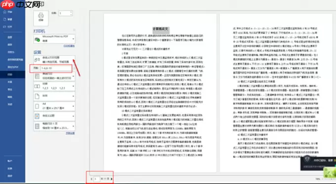Select the New document sidebar item
The height and width of the screenshot is (184, 336).
coord(8,19)
